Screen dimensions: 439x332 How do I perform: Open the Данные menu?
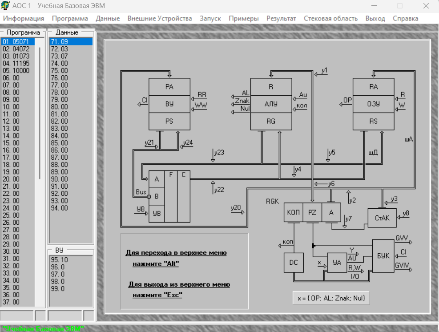[108, 19]
